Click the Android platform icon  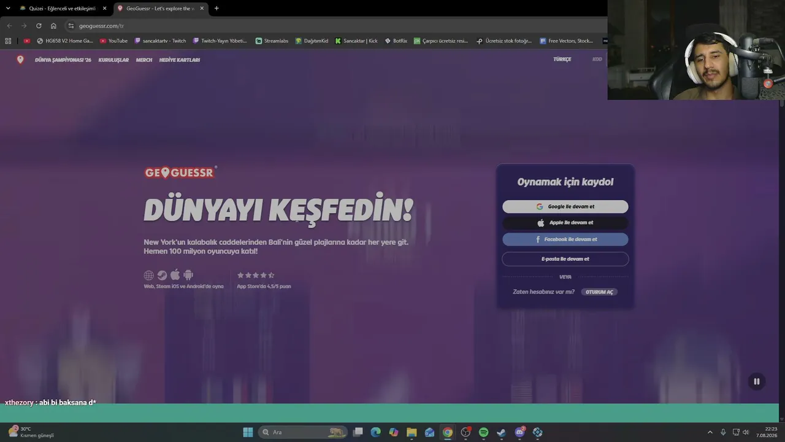point(188,275)
